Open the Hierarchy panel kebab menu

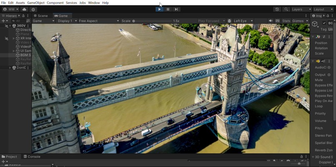point(28,16)
